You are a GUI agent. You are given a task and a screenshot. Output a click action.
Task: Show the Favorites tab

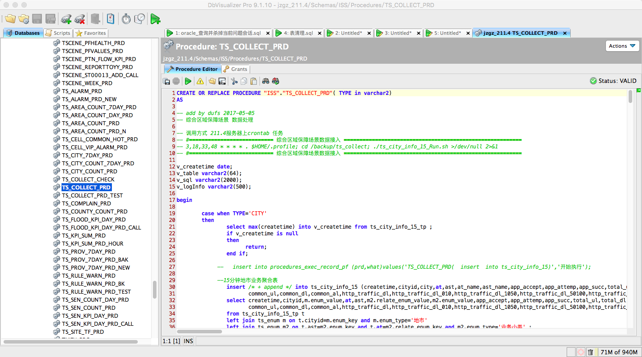coord(91,33)
